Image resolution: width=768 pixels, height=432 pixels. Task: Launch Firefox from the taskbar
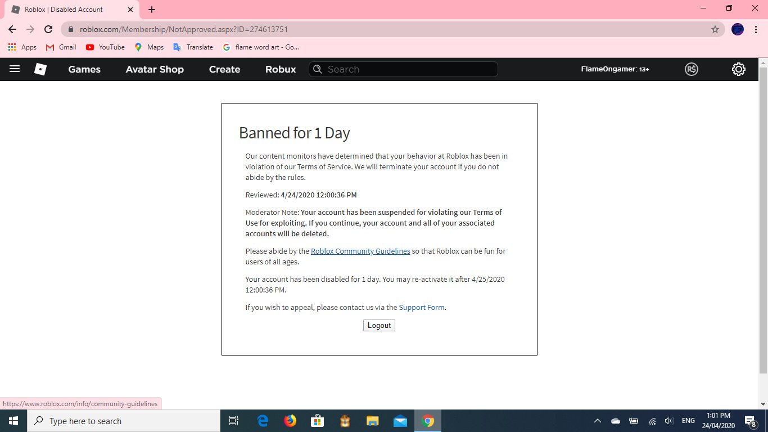[x=290, y=421]
